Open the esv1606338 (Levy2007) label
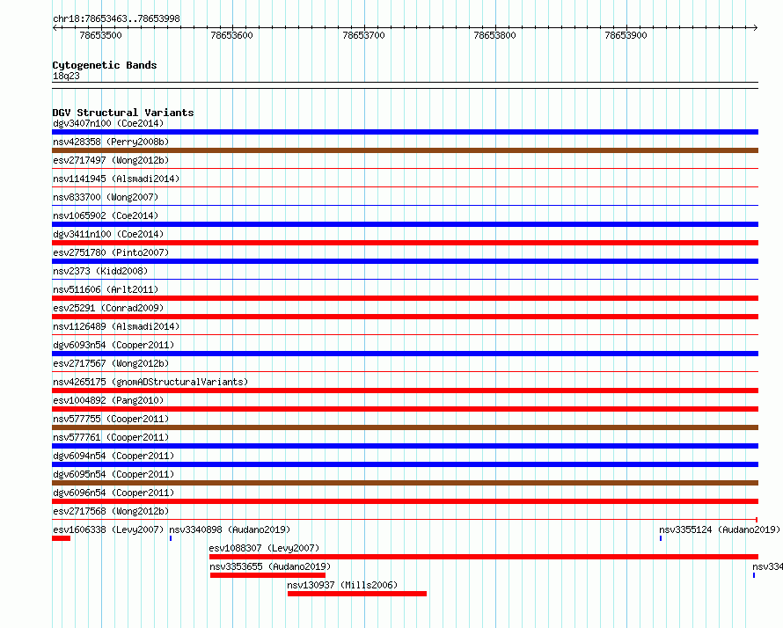 click(x=108, y=529)
